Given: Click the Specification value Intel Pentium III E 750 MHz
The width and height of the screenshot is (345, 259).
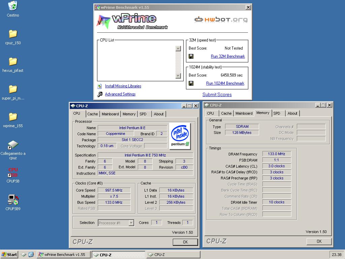Looking at the screenshot, I should (x=145, y=155).
